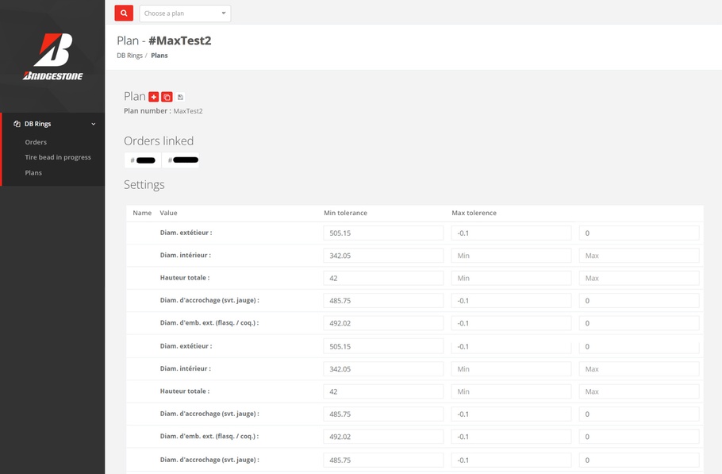This screenshot has height=474, width=722.
Task: Click the DB Rings breadcrumb link
Action: click(129, 56)
